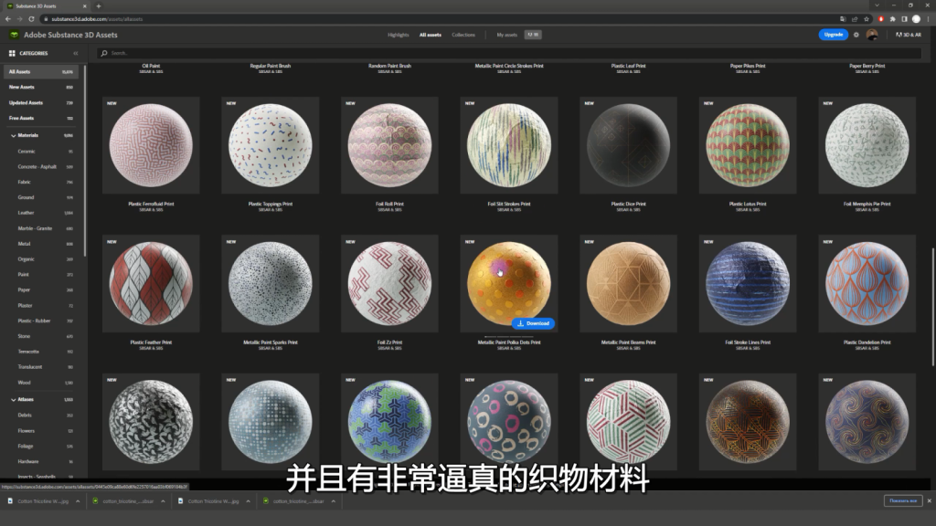Click the share page icon in address bar
The width and height of the screenshot is (936, 526).
click(855, 19)
